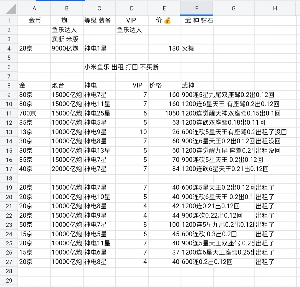Select the row 29 header
300x287 pixels.
9,280
